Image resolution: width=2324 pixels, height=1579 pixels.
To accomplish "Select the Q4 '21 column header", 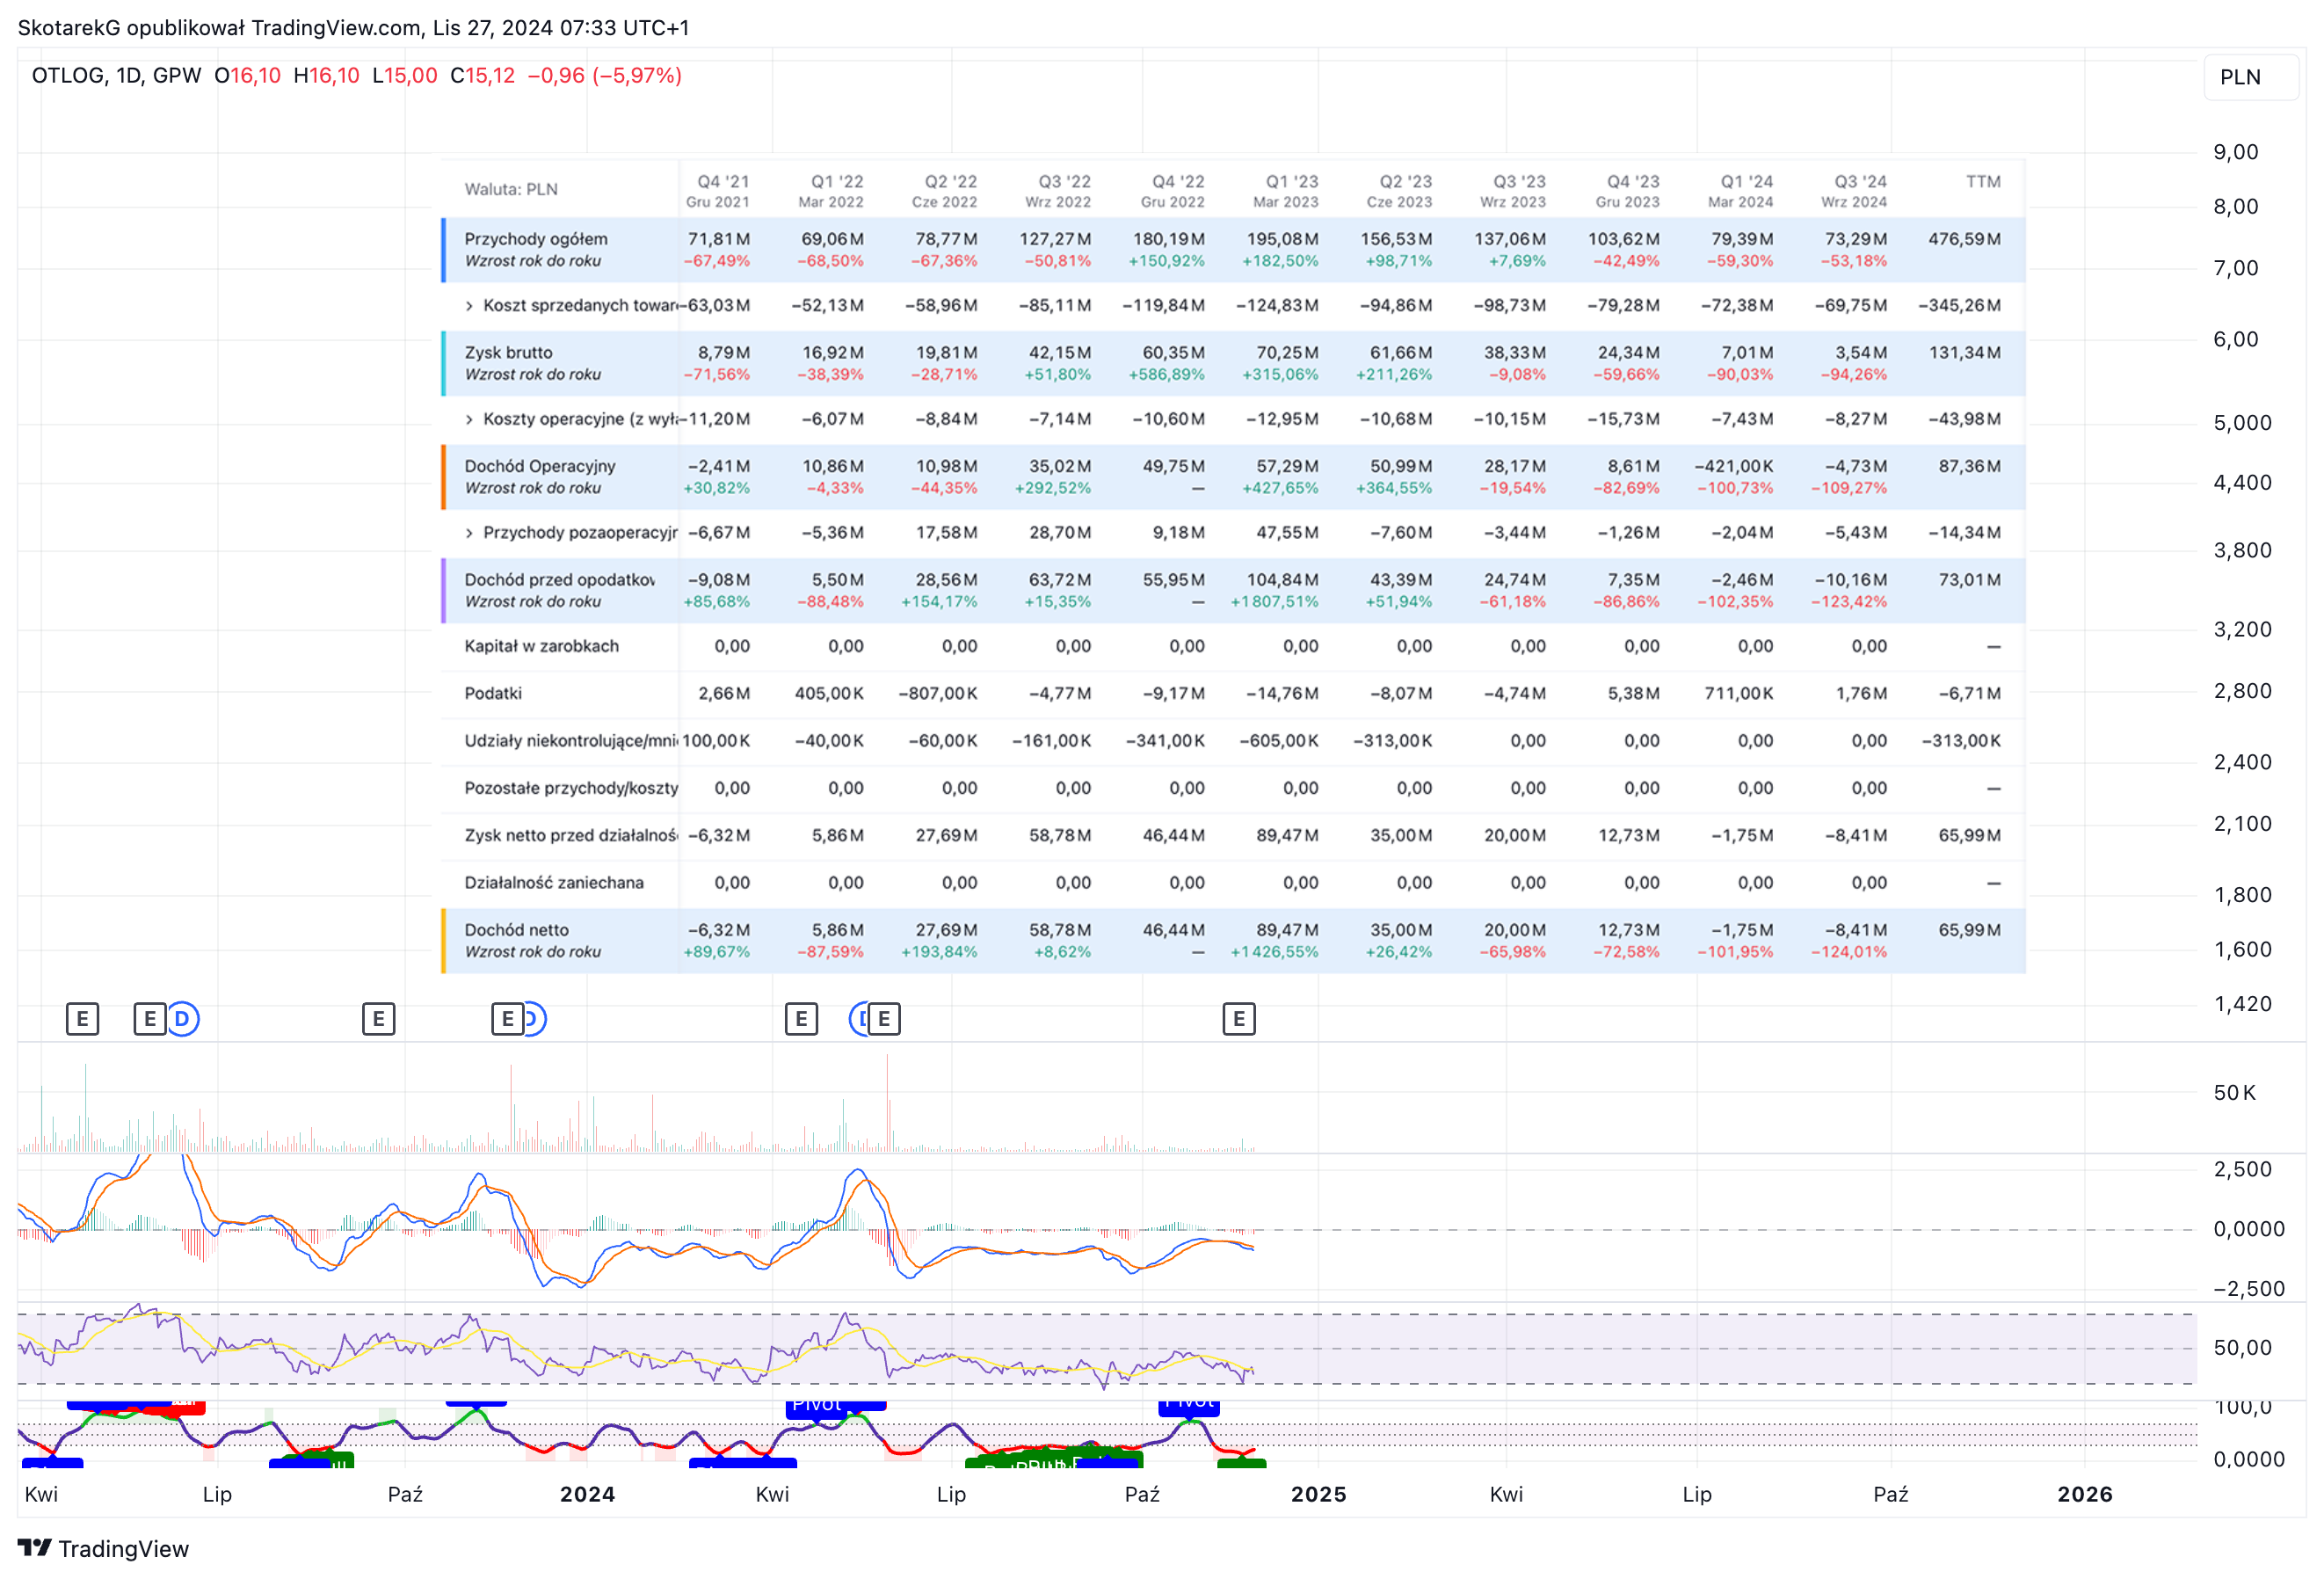I will [718, 191].
